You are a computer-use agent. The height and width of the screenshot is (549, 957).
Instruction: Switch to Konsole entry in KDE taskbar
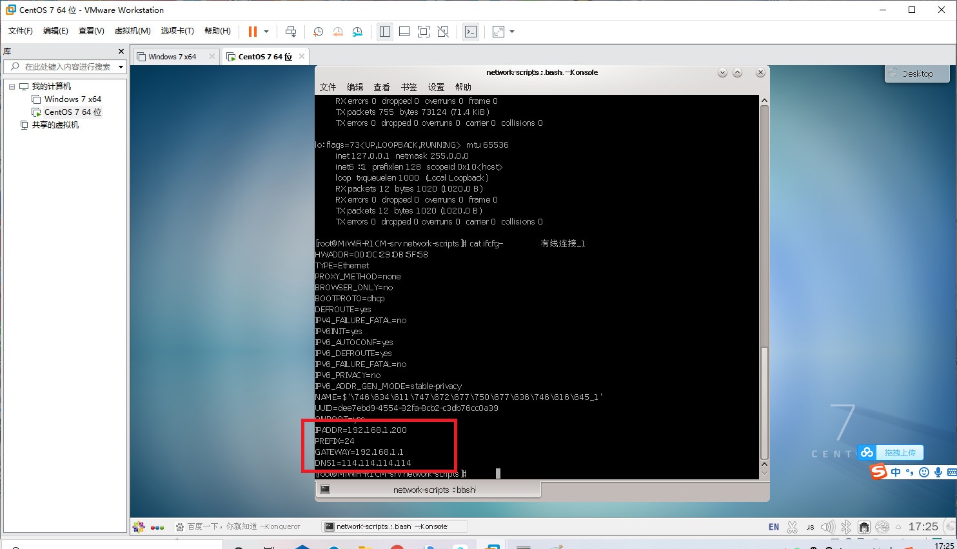[394, 526]
